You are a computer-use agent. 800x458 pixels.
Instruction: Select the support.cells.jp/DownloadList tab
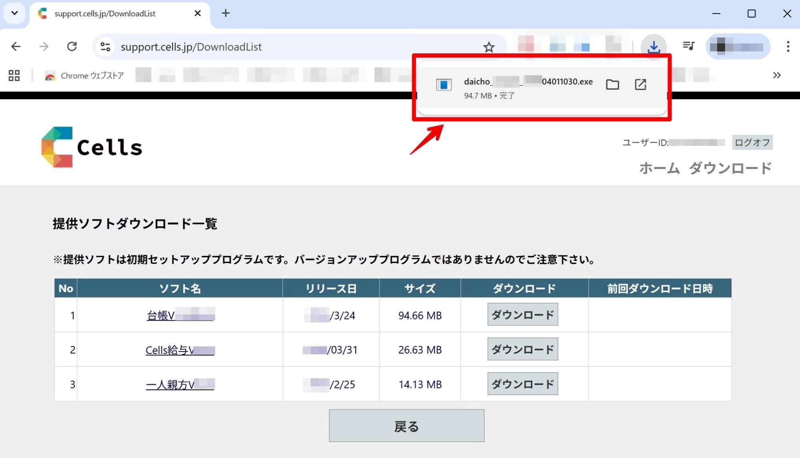tap(120, 14)
